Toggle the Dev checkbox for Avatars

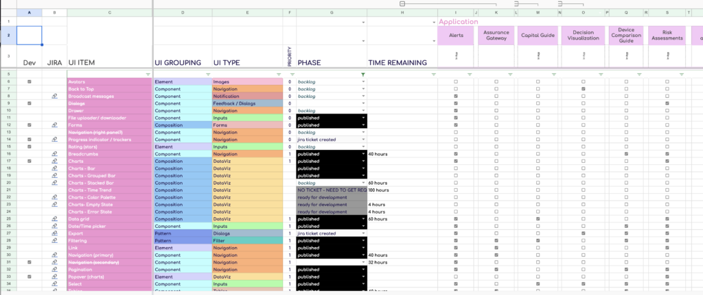(29, 81)
